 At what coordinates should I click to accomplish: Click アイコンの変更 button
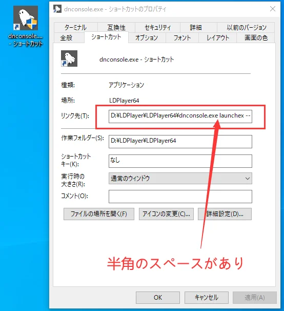[166, 214]
